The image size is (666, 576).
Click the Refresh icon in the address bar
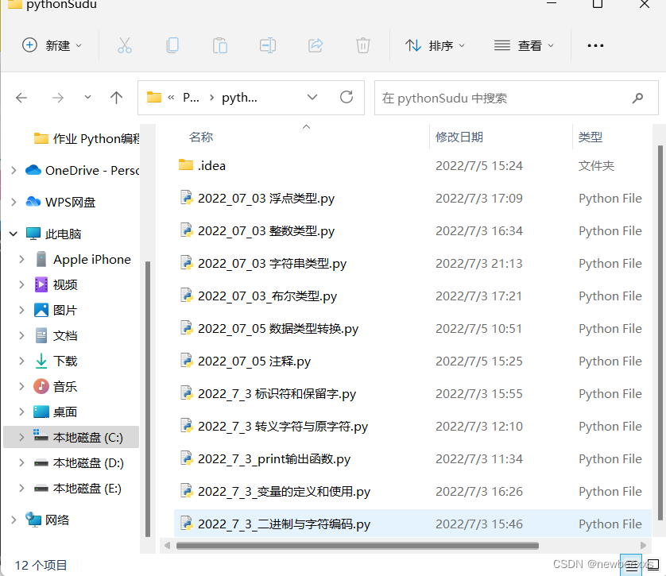[346, 97]
